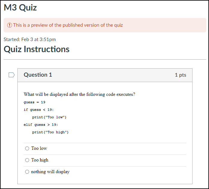Click the Question 1 header title

[38, 75]
